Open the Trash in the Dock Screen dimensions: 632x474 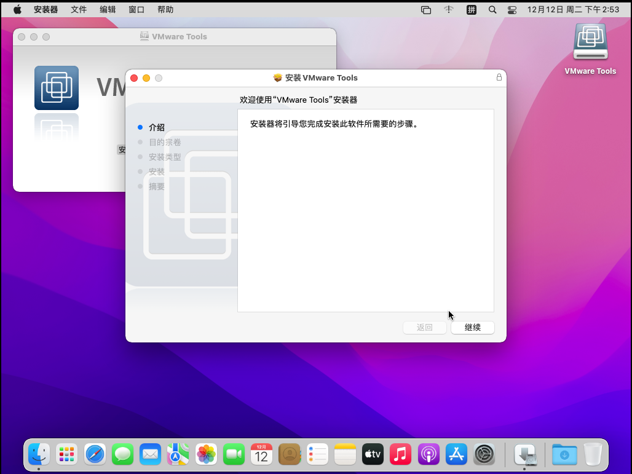point(593,454)
